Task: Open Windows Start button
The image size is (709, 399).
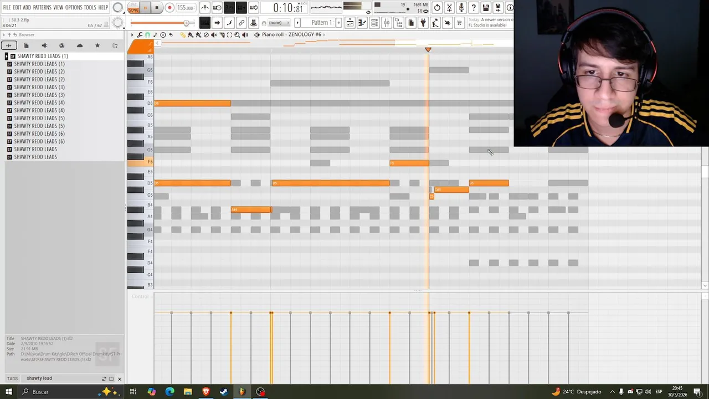Action: 9,392
